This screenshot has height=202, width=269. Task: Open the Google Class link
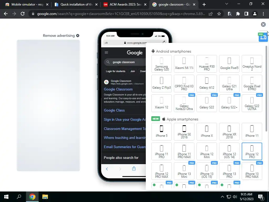[114, 110]
